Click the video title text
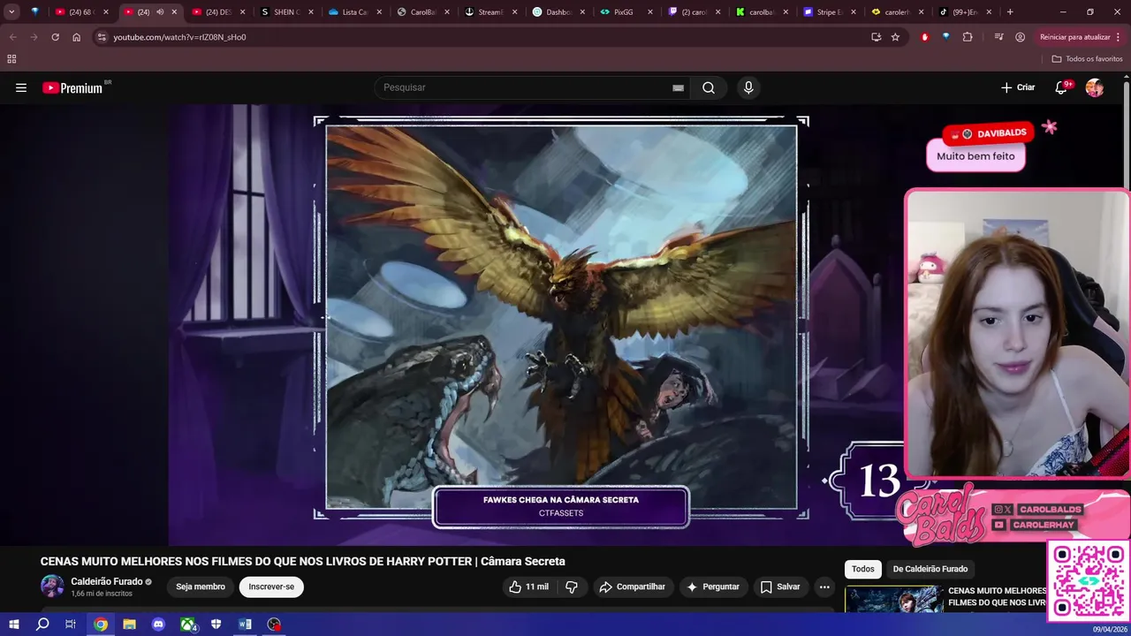Screen dimensions: 1131x636 pyautogui.click(x=302, y=561)
